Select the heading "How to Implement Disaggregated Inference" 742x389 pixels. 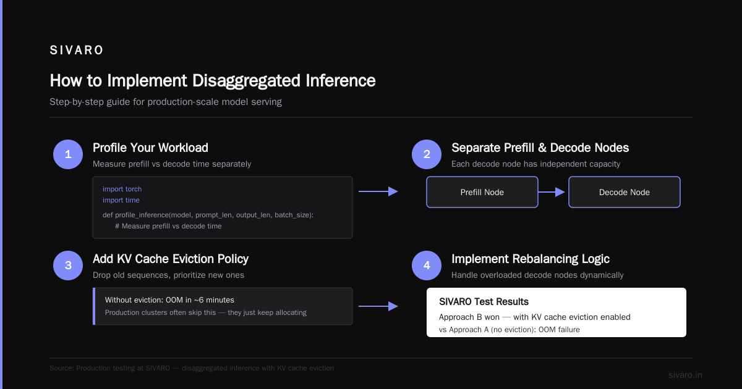pyautogui.click(x=213, y=81)
